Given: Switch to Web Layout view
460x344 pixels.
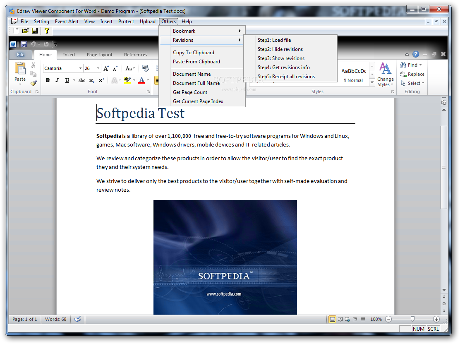Looking at the screenshot, I should click(347, 319).
